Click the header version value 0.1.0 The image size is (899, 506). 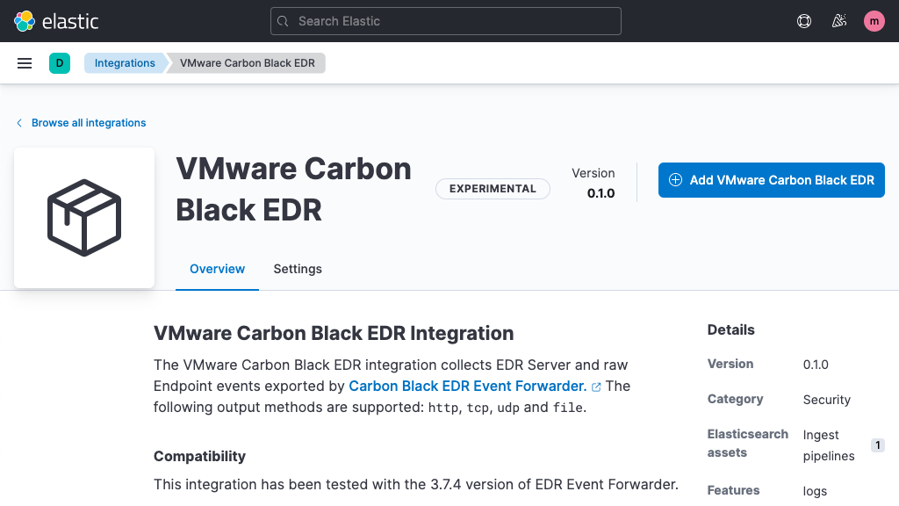tap(601, 193)
